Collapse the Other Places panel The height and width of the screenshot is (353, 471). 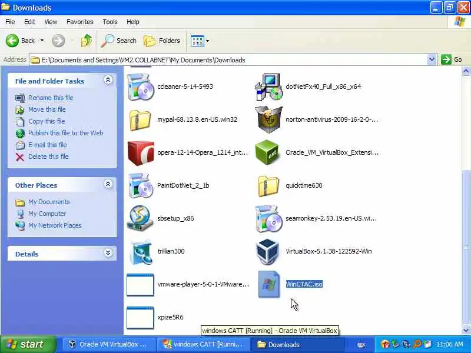(108, 184)
